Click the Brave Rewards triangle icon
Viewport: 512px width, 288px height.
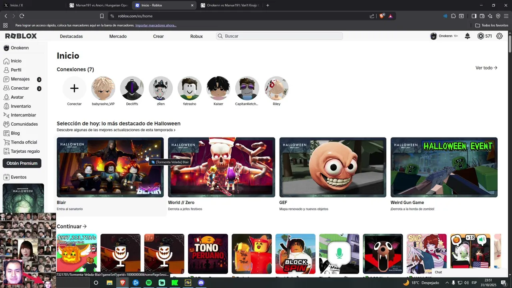point(390,16)
